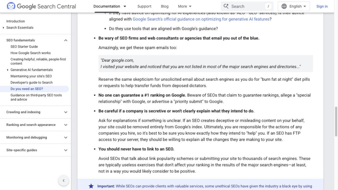
Task: Open the English language selector
Action: (294, 6)
